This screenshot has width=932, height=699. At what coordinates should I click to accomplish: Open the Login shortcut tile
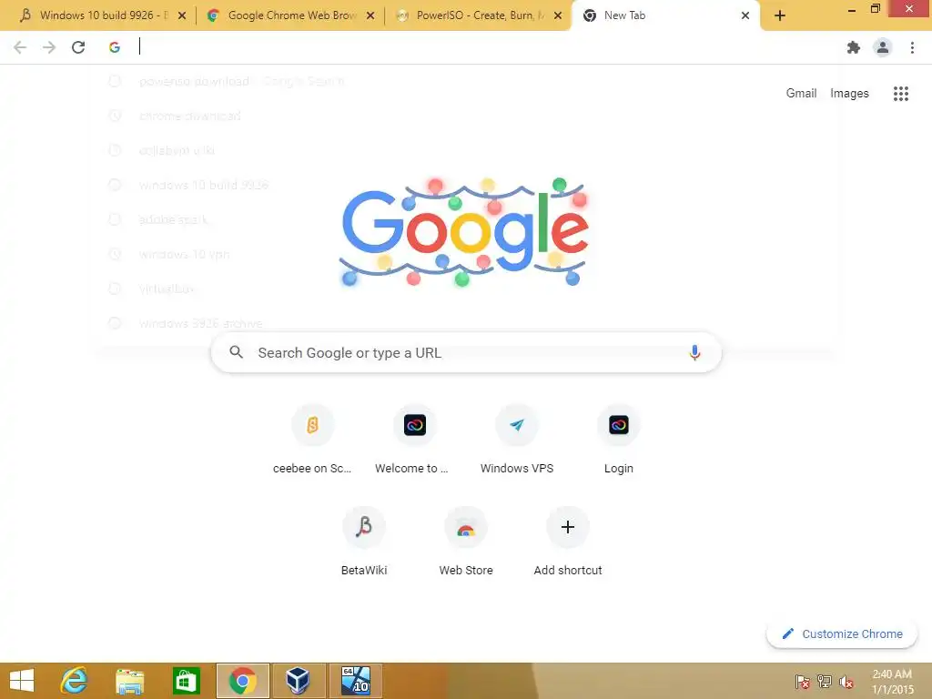618,440
